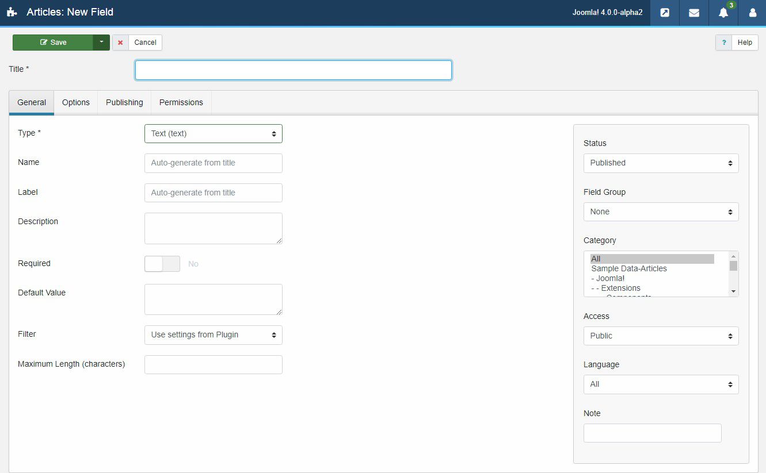Image resolution: width=766 pixels, height=473 pixels.
Task: Open the Filter dropdown
Action: (x=214, y=335)
